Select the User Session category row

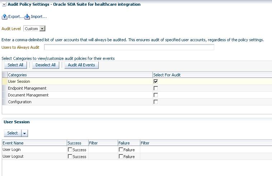pos(137,81)
